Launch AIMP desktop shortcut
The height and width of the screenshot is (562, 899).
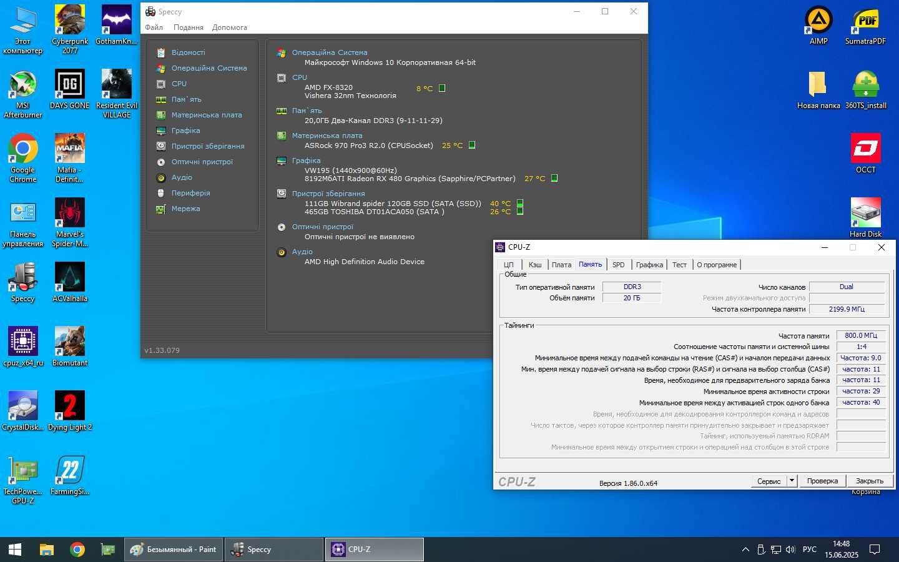click(818, 26)
